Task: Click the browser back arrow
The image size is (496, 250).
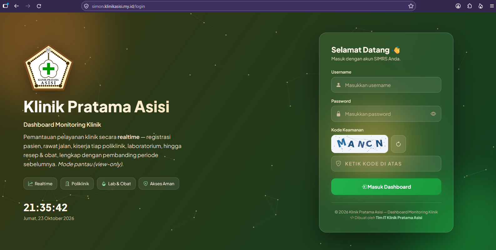Action: coord(17,6)
